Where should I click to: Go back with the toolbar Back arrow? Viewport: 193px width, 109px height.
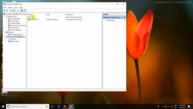[4, 11]
